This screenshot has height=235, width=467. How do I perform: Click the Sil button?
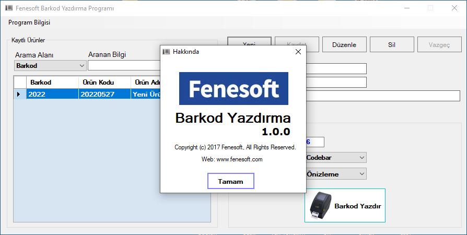392,45
